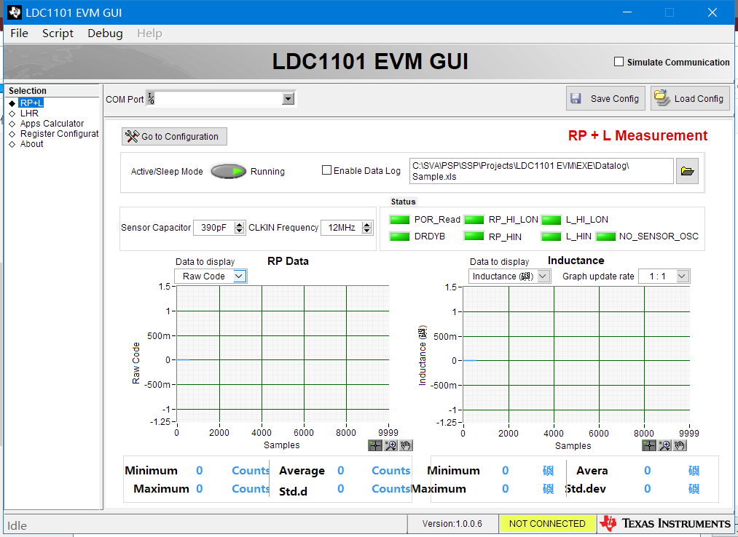This screenshot has height=537, width=738.
Task: Click the floppy disk icon on Save Config
Action: click(x=576, y=98)
